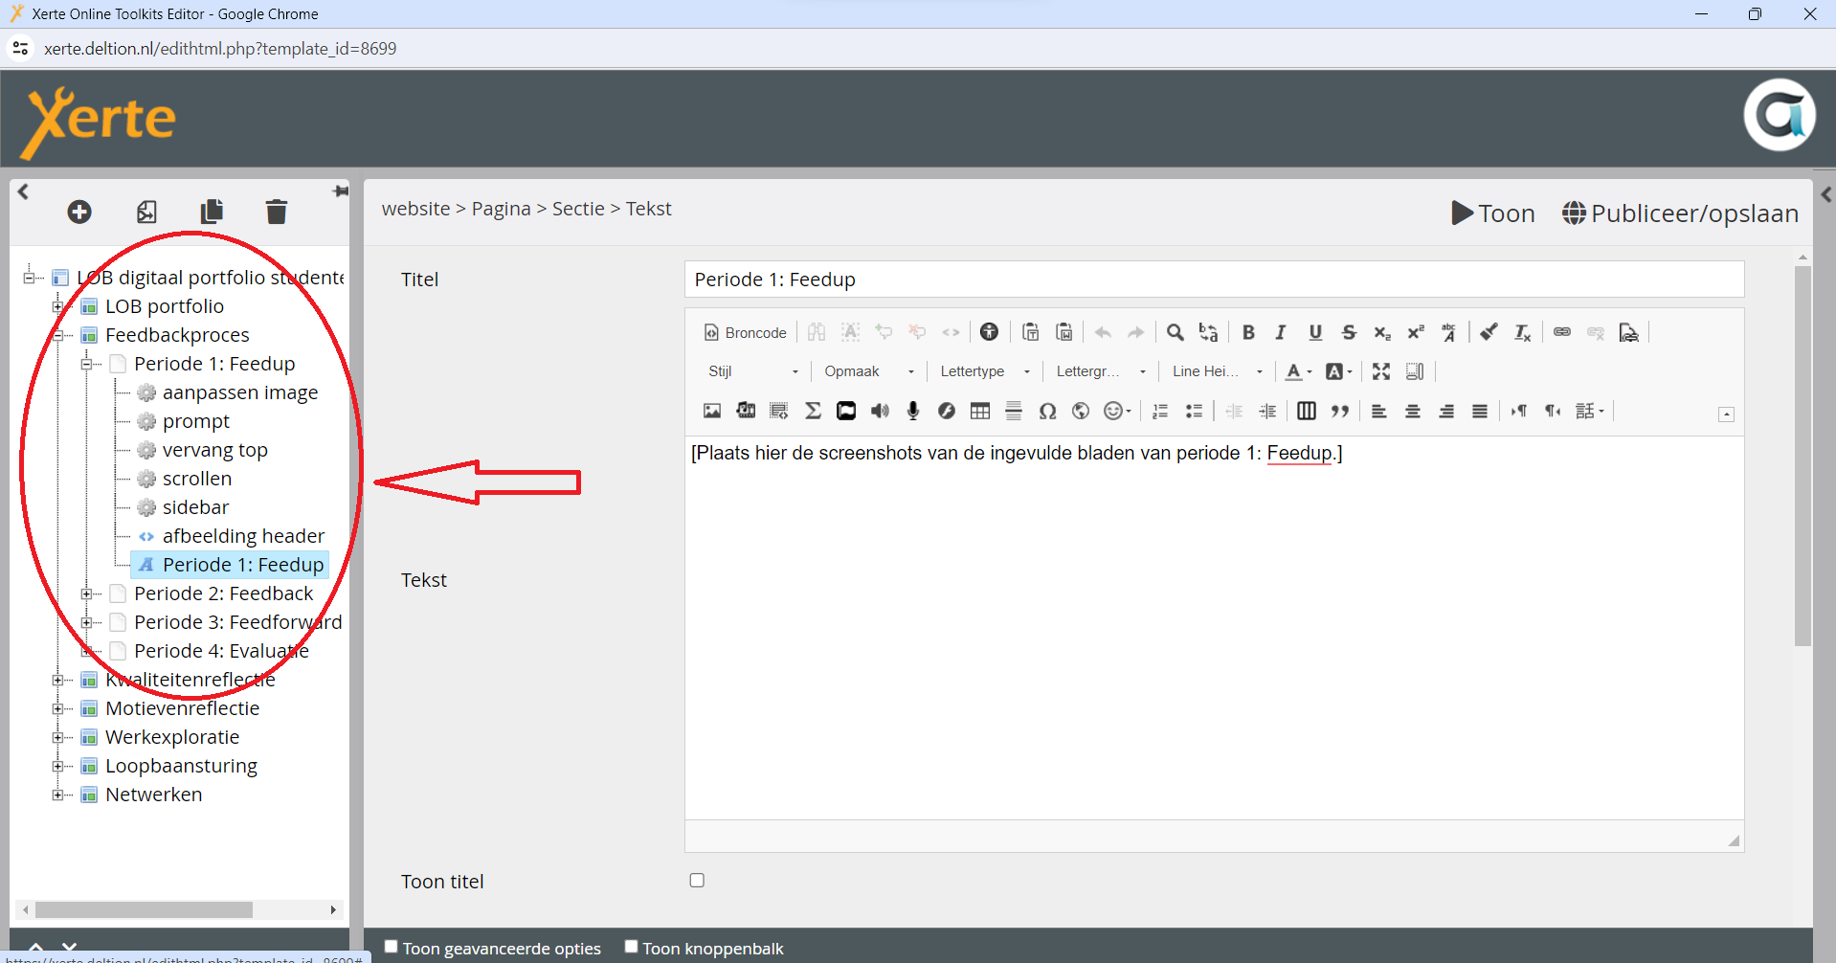This screenshot has height=963, width=1836.
Task: Select the Motievenreflectie page in tree
Action: pos(182,708)
